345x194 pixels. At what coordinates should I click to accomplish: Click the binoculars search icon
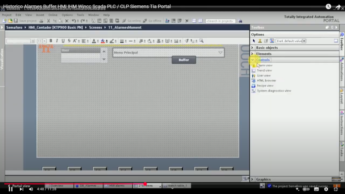click(x=240, y=21)
